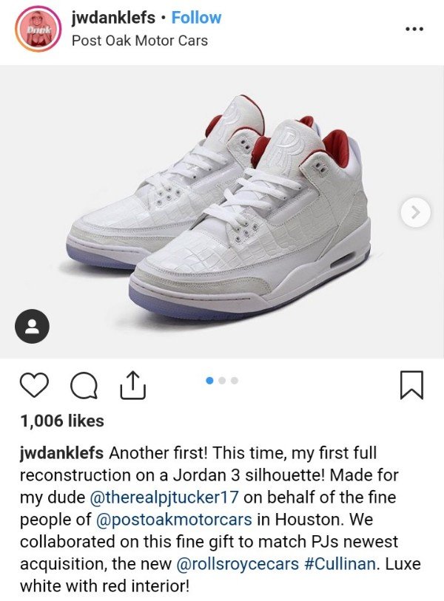
Task: Open the Post Oak Motor Cars location
Action: tap(140, 41)
